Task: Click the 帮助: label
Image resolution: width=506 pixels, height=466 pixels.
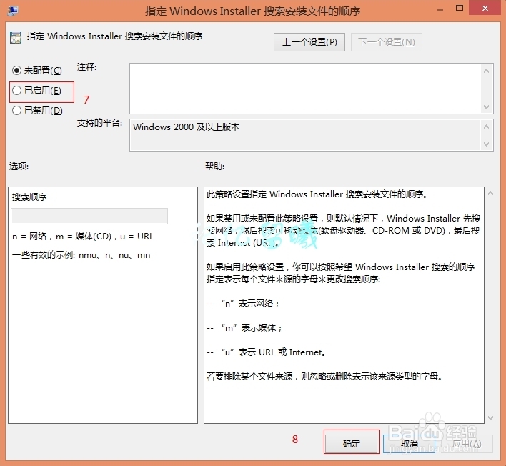Action: [x=215, y=167]
